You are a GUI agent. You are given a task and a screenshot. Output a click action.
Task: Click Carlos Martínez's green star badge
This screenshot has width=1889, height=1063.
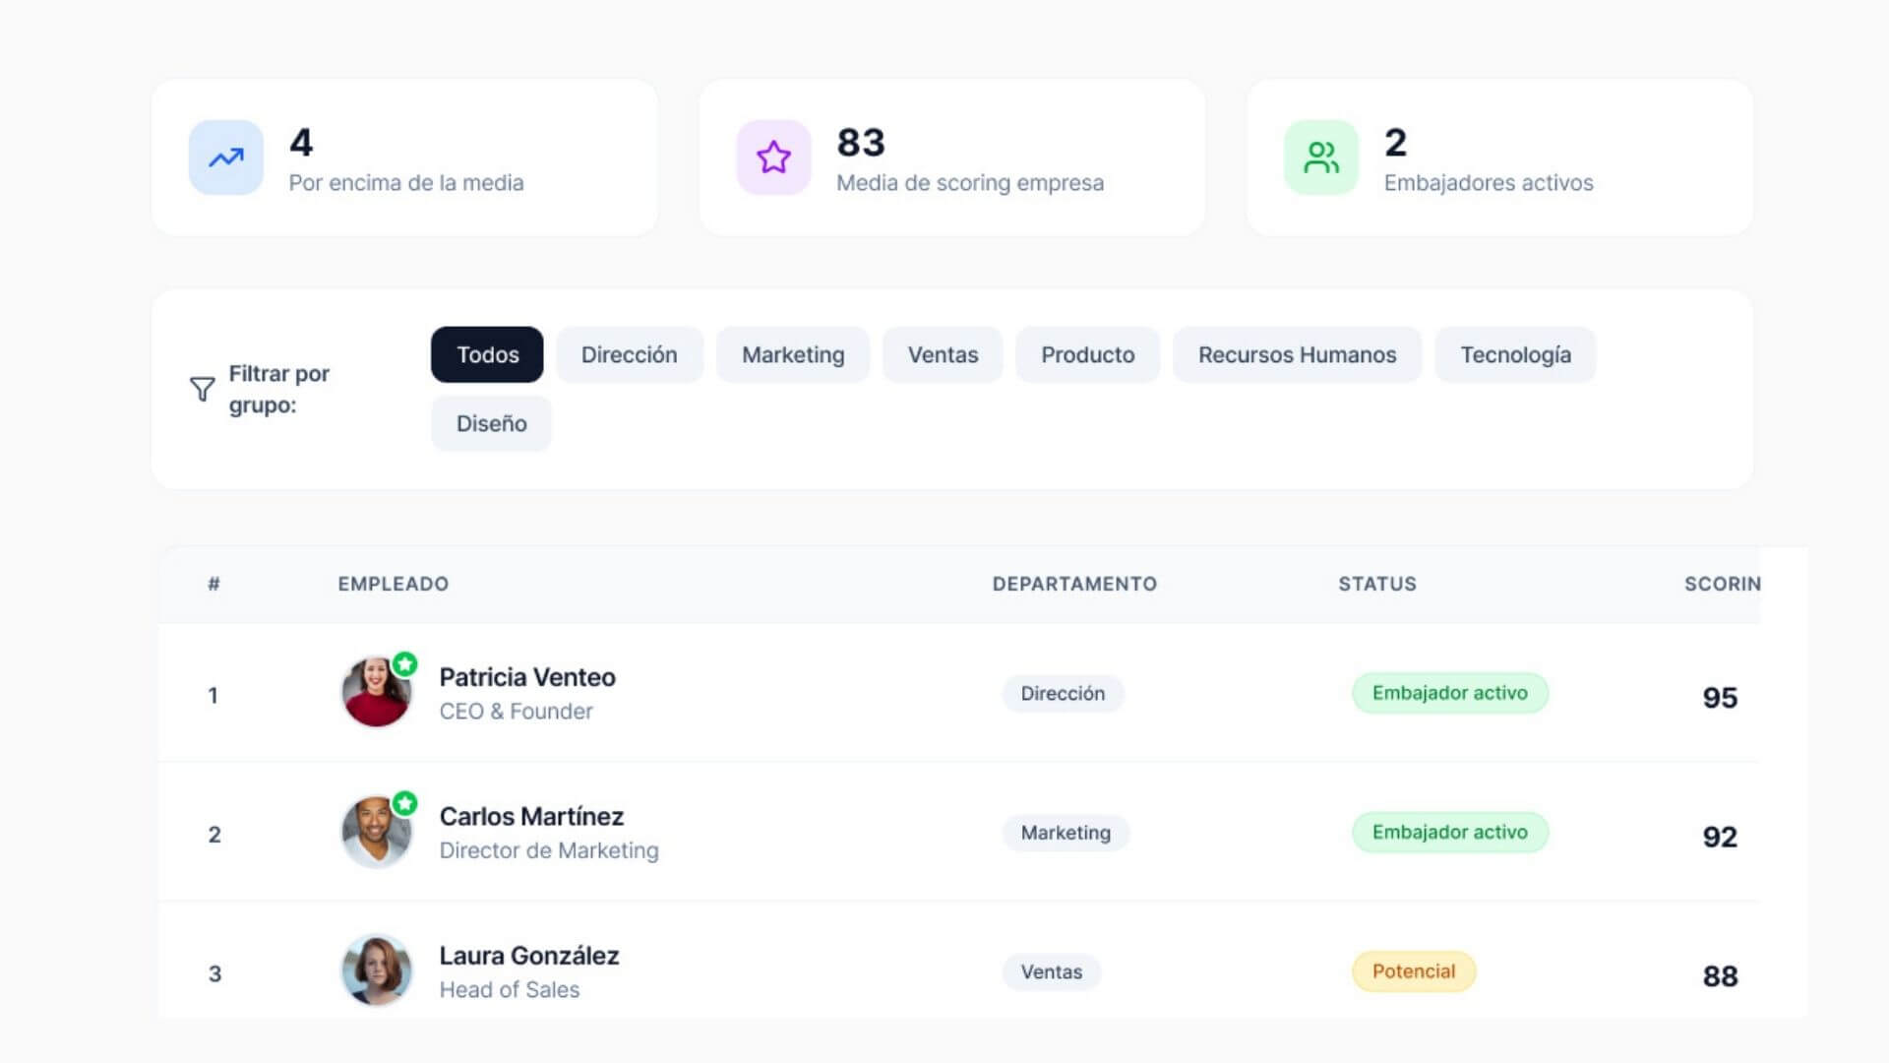click(x=404, y=803)
